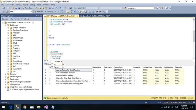Collapse the Databases folder
The image size is (196, 110).
pyautogui.click(x=6, y=25)
